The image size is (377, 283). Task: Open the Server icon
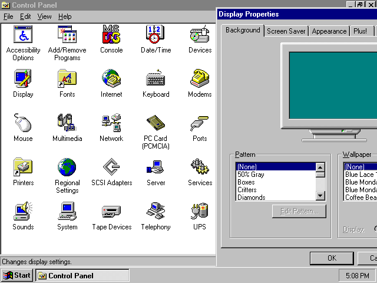coord(156,167)
